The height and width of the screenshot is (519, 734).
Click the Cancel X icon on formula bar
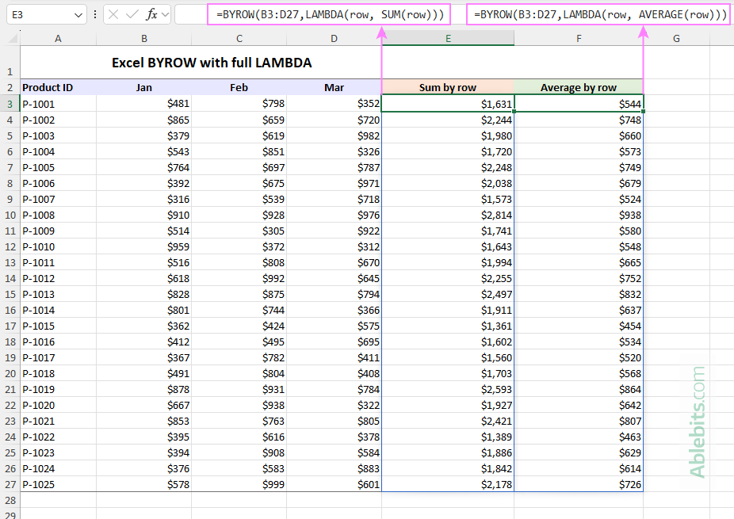(113, 13)
